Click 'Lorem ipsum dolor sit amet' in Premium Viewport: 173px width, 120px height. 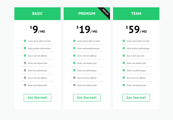point(89,41)
